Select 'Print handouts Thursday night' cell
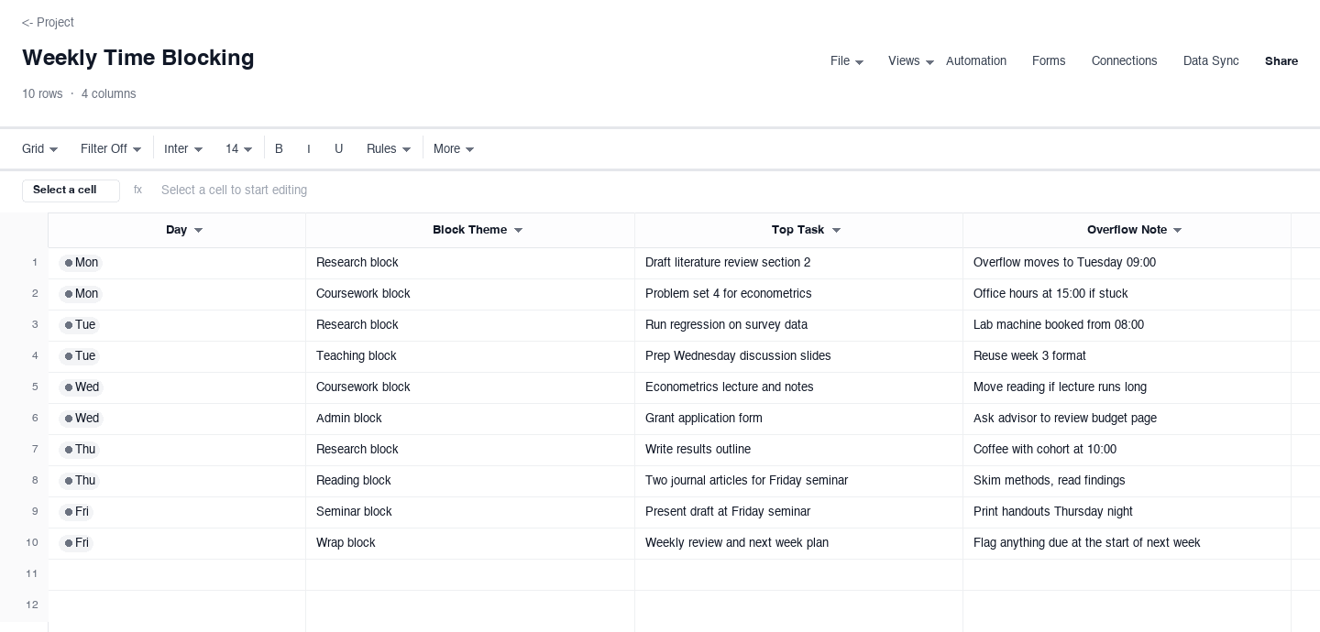The width and height of the screenshot is (1320, 632). coord(1127,512)
